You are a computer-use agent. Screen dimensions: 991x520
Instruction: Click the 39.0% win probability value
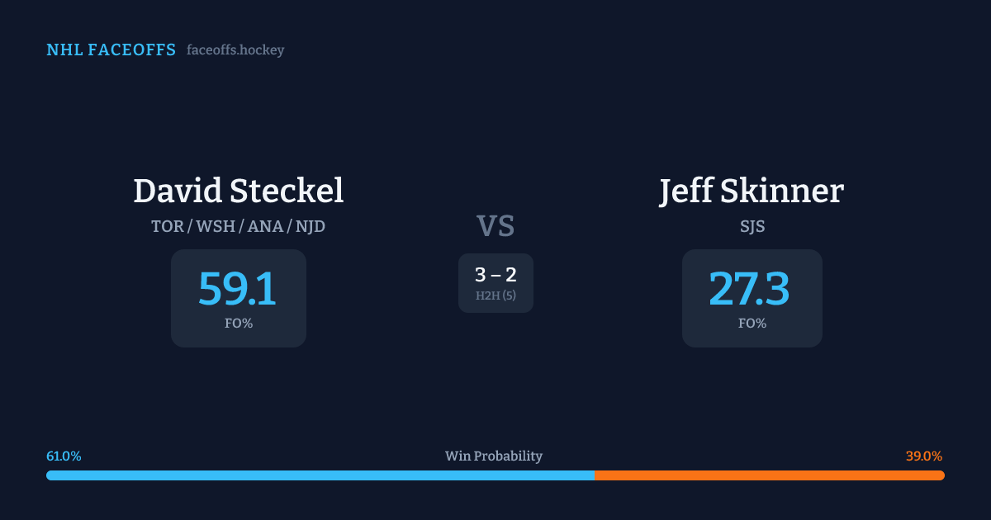coord(923,456)
